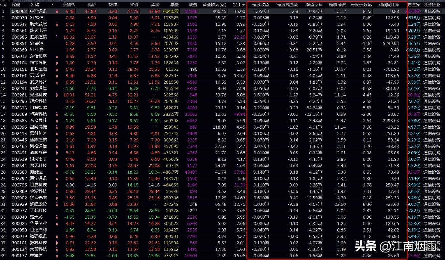This screenshot has width=445, height=260.
Task: Click report-period icon beside 1.650 earnings
Action: 267,11
